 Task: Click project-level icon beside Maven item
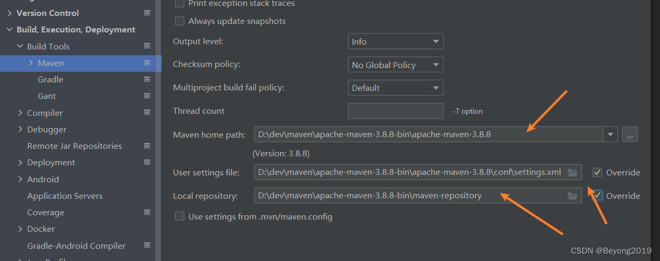[x=147, y=63]
